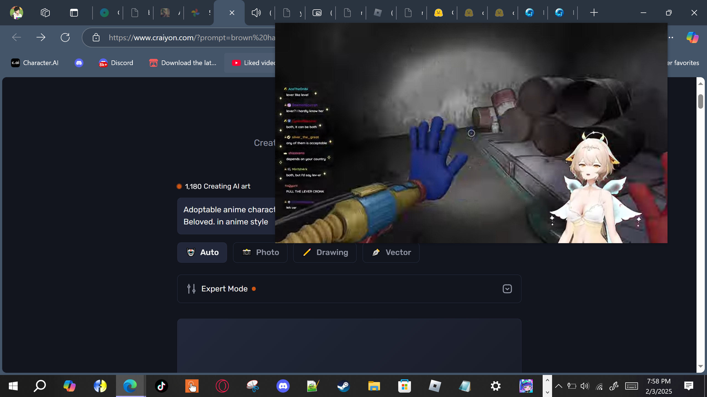
Task: Select the Drawing style option
Action: [325, 252]
